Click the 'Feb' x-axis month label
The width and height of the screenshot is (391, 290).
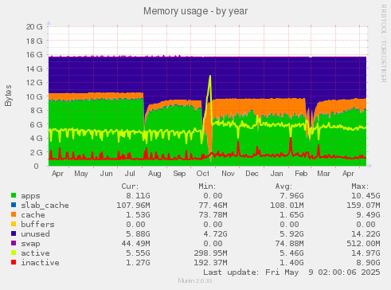301,174
